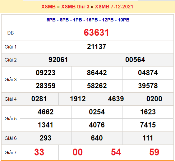Click the Giải 7 row label

11,152
